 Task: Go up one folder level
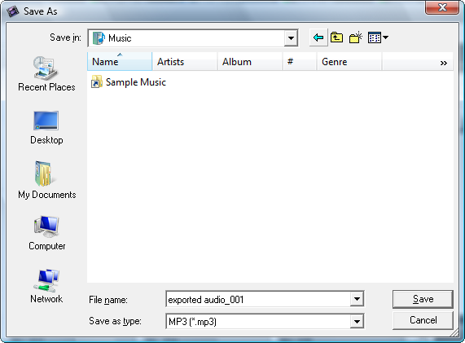[336, 37]
